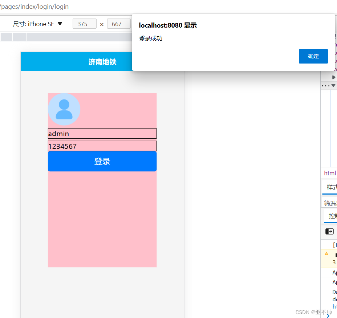Click the 筛选 style filter field
Viewport: 337px width, 318px height.
(330, 203)
